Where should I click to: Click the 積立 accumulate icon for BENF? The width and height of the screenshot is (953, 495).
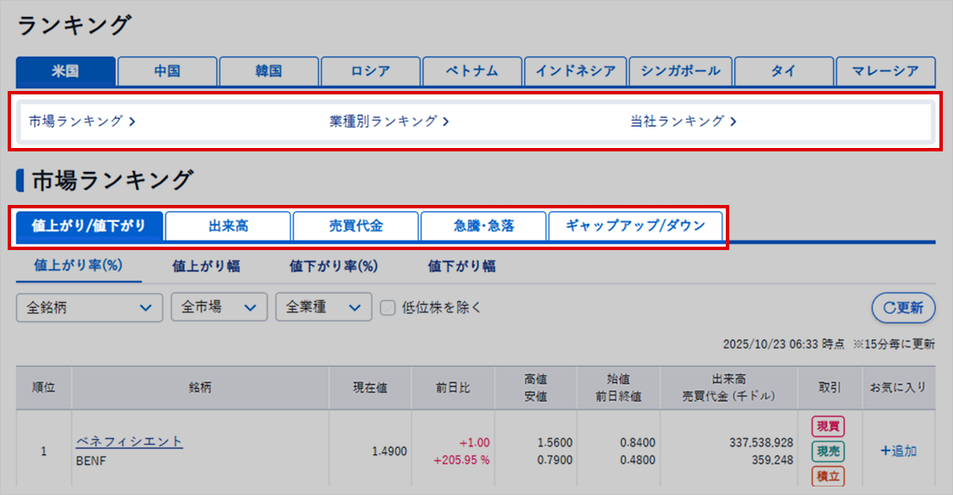click(x=828, y=476)
